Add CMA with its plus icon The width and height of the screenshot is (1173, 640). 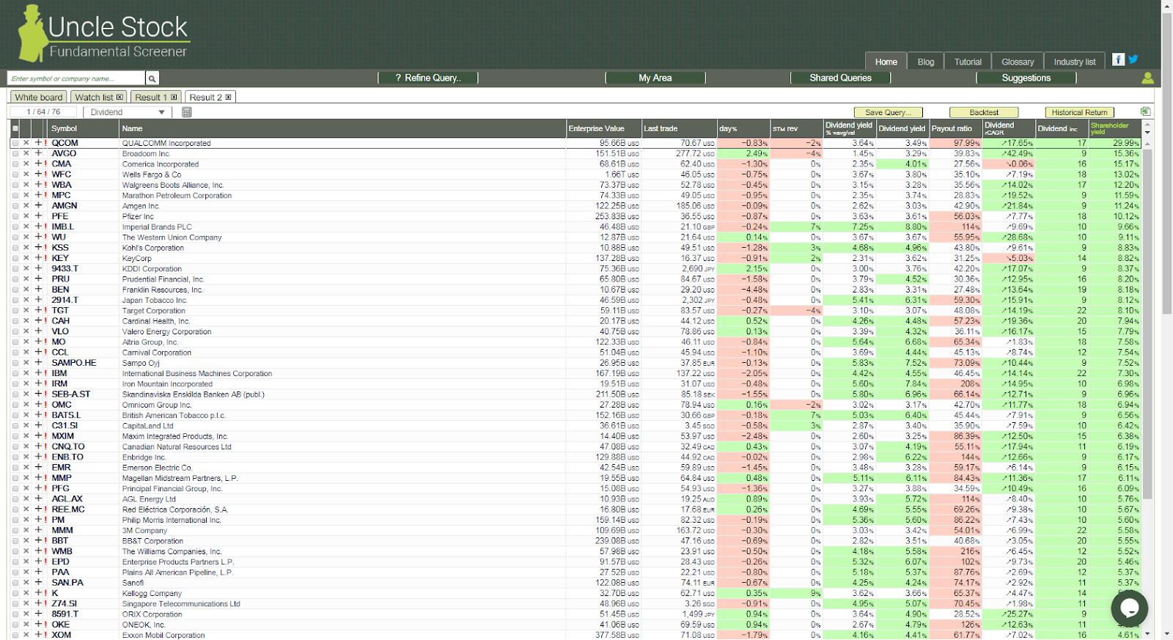pyautogui.click(x=38, y=163)
